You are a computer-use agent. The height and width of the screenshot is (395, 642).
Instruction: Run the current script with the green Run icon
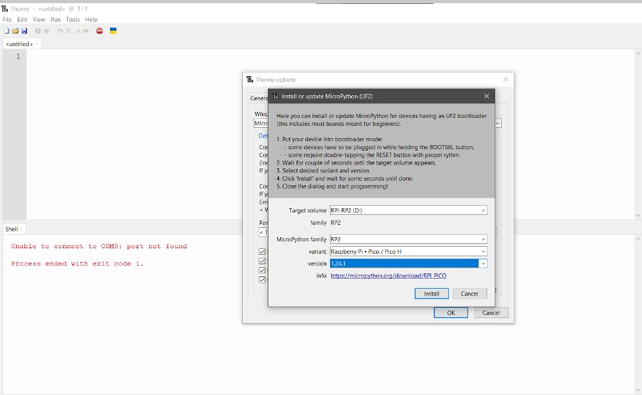(x=38, y=31)
